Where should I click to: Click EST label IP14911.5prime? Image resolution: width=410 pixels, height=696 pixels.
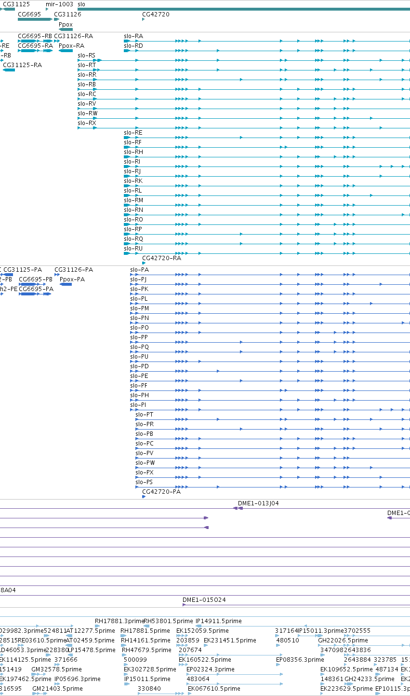[x=219, y=621]
